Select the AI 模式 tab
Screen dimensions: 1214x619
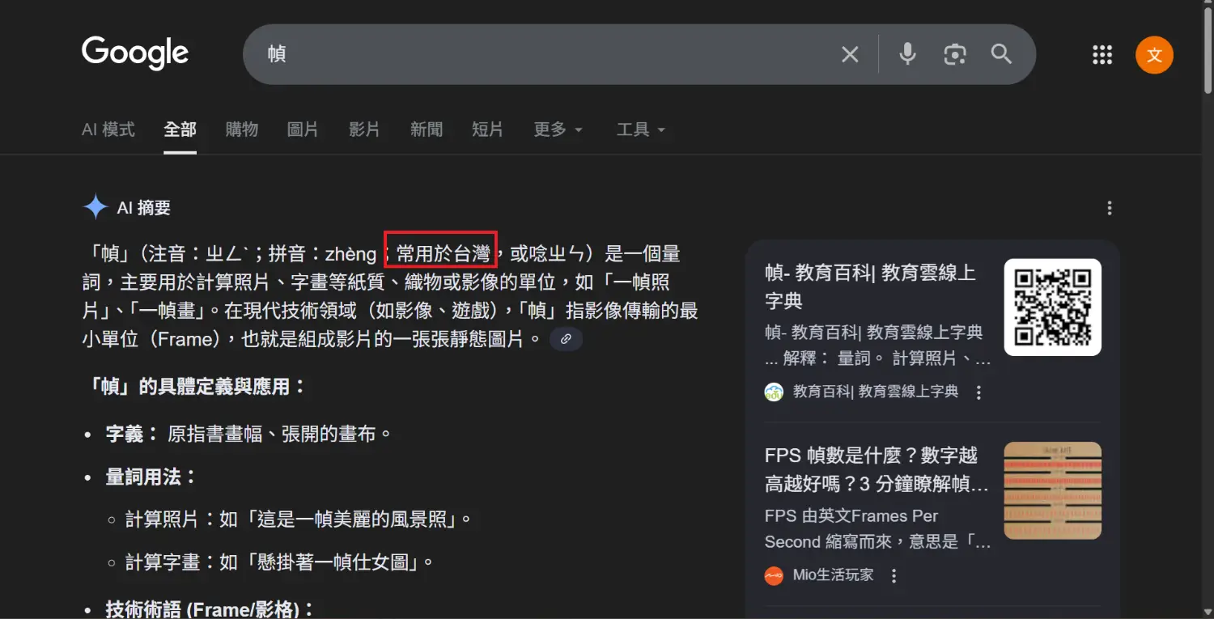[108, 129]
